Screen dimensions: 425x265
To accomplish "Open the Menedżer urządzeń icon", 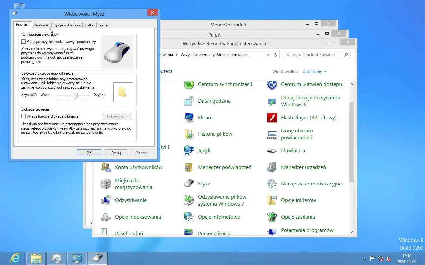I will [272, 167].
